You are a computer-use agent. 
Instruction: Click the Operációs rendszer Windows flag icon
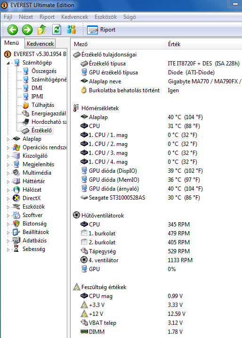16,147
